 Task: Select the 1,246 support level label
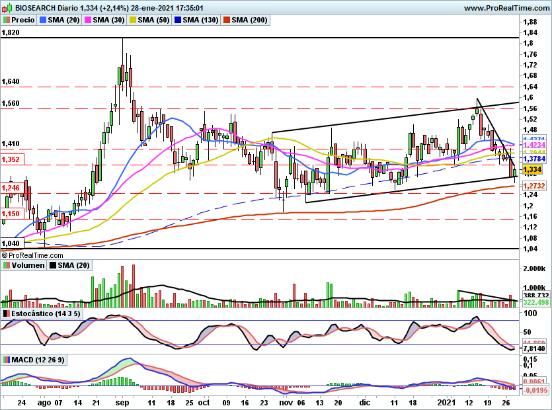pyautogui.click(x=12, y=188)
